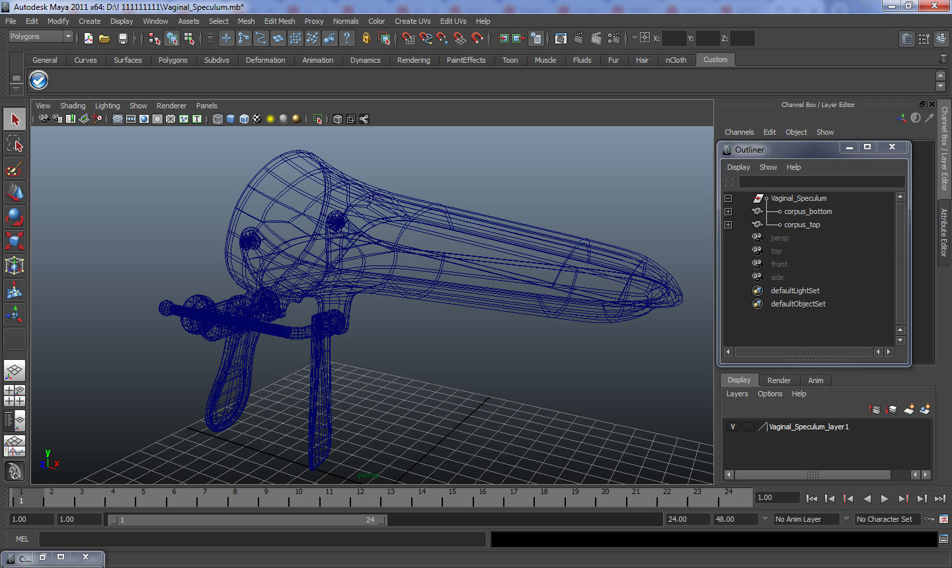Enable smooth shaded blue cube in viewport
The width and height of the screenshot is (952, 568).
point(231,119)
